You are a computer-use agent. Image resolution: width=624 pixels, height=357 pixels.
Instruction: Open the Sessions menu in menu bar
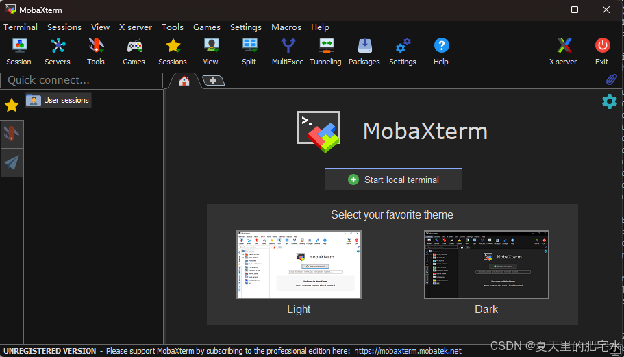64,27
